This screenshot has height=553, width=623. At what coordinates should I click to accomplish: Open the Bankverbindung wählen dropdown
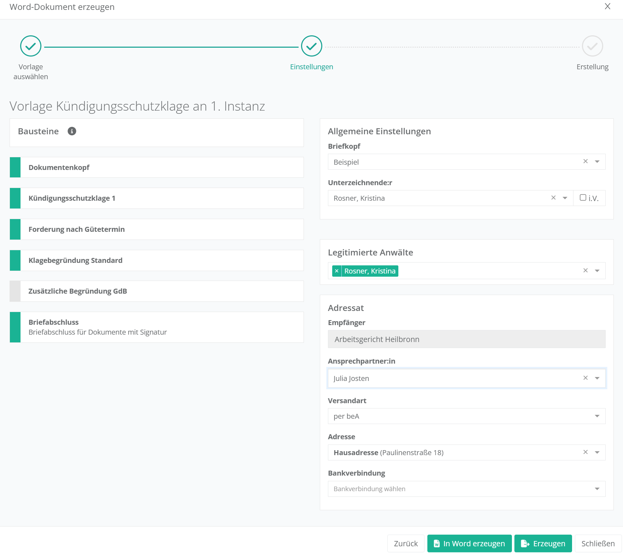[597, 489]
